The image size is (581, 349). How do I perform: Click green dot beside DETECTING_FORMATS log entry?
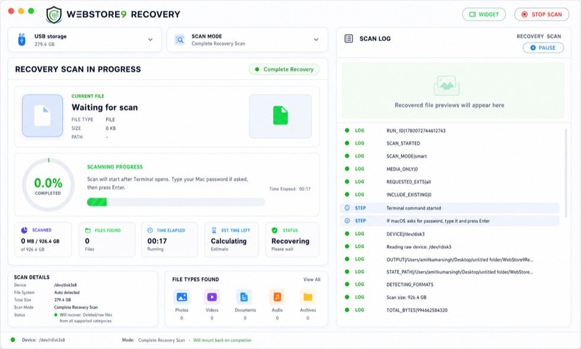(x=347, y=284)
